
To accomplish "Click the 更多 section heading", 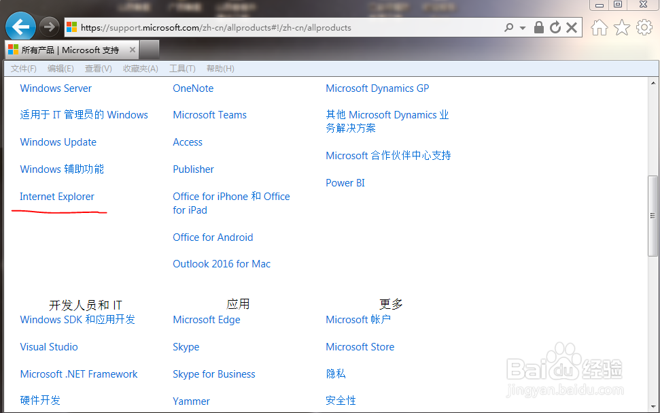I will [391, 304].
